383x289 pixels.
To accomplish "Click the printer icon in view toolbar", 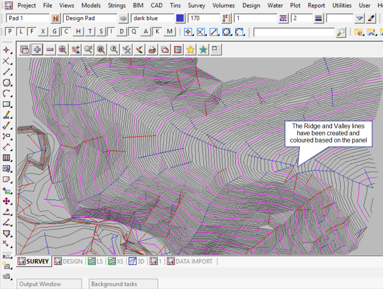I will point(152,49).
